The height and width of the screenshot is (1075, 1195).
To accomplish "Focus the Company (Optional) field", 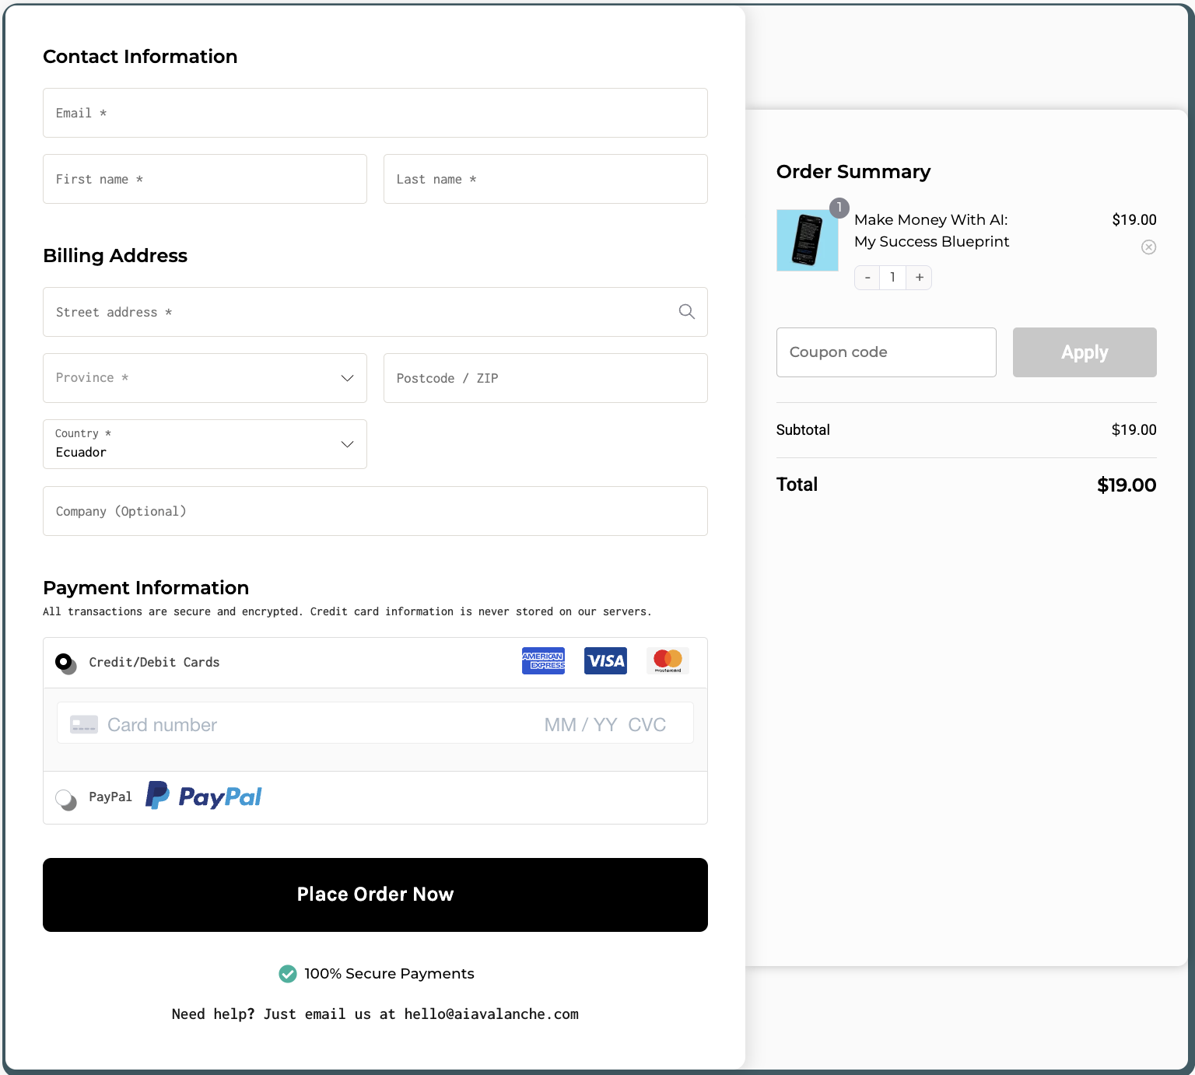I will (375, 511).
